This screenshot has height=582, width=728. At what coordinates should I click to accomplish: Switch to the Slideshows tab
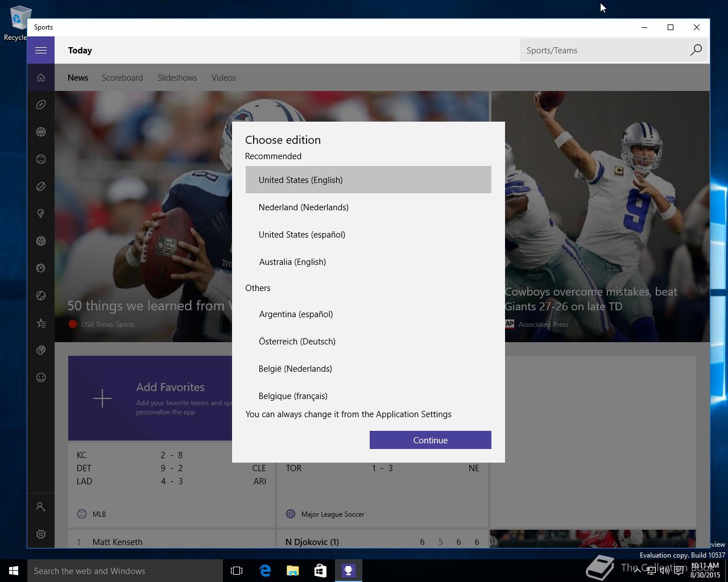pyautogui.click(x=177, y=78)
